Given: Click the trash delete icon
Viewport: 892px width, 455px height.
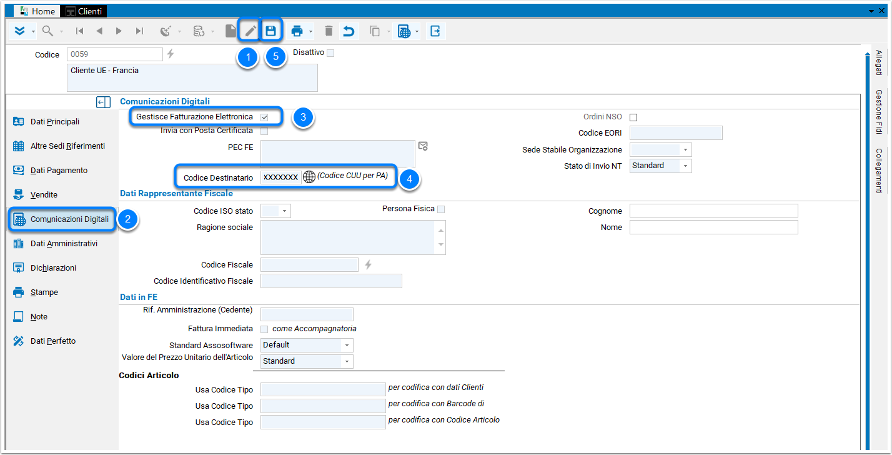Looking at the screenshot, I should point(329,31).
